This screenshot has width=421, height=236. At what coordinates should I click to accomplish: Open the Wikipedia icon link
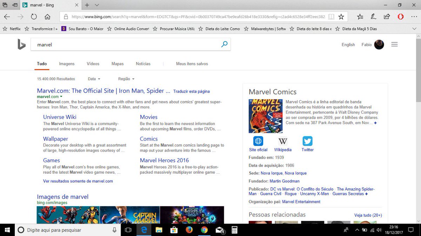click(x=283, y=141)
